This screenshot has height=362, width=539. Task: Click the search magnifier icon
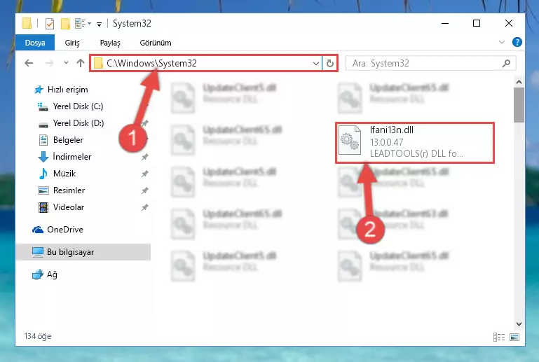[x=506, y=64]
